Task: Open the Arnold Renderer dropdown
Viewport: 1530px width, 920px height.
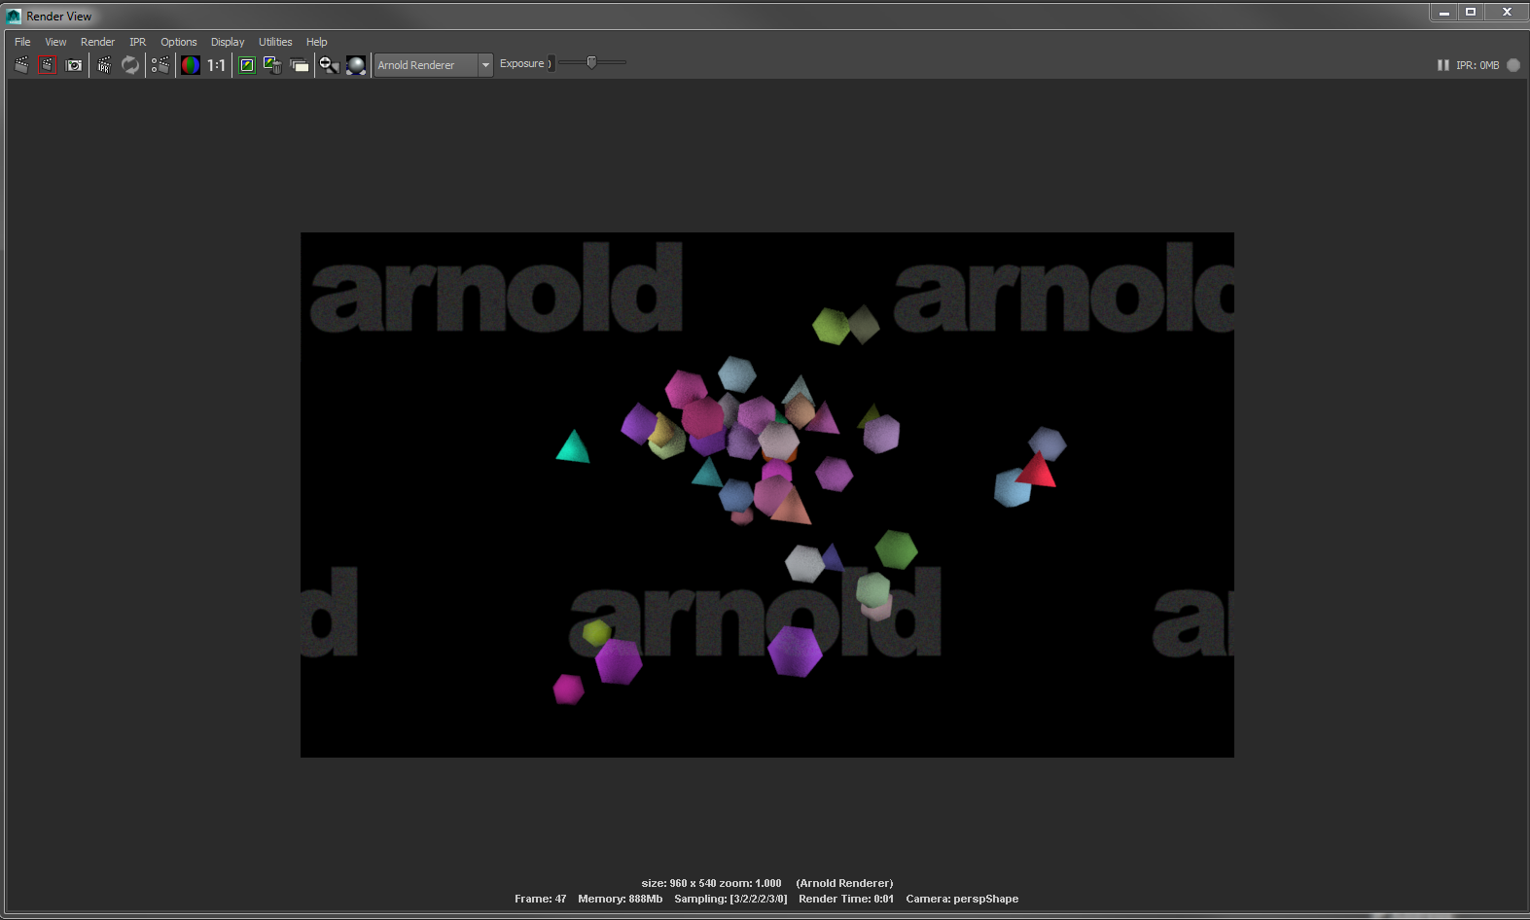Action: 434,65
